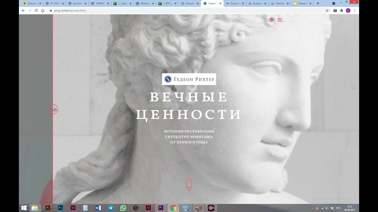Switch to the 1_8D7 tab
This screenshot has width=378, height=212.
(167, 4)
